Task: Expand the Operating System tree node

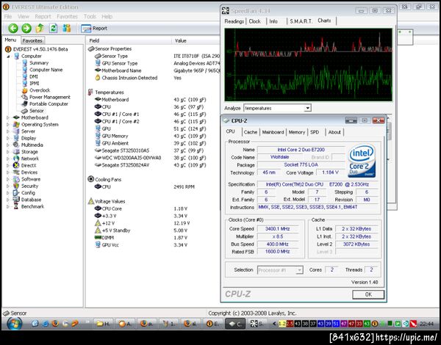Action: coord(8,125)
